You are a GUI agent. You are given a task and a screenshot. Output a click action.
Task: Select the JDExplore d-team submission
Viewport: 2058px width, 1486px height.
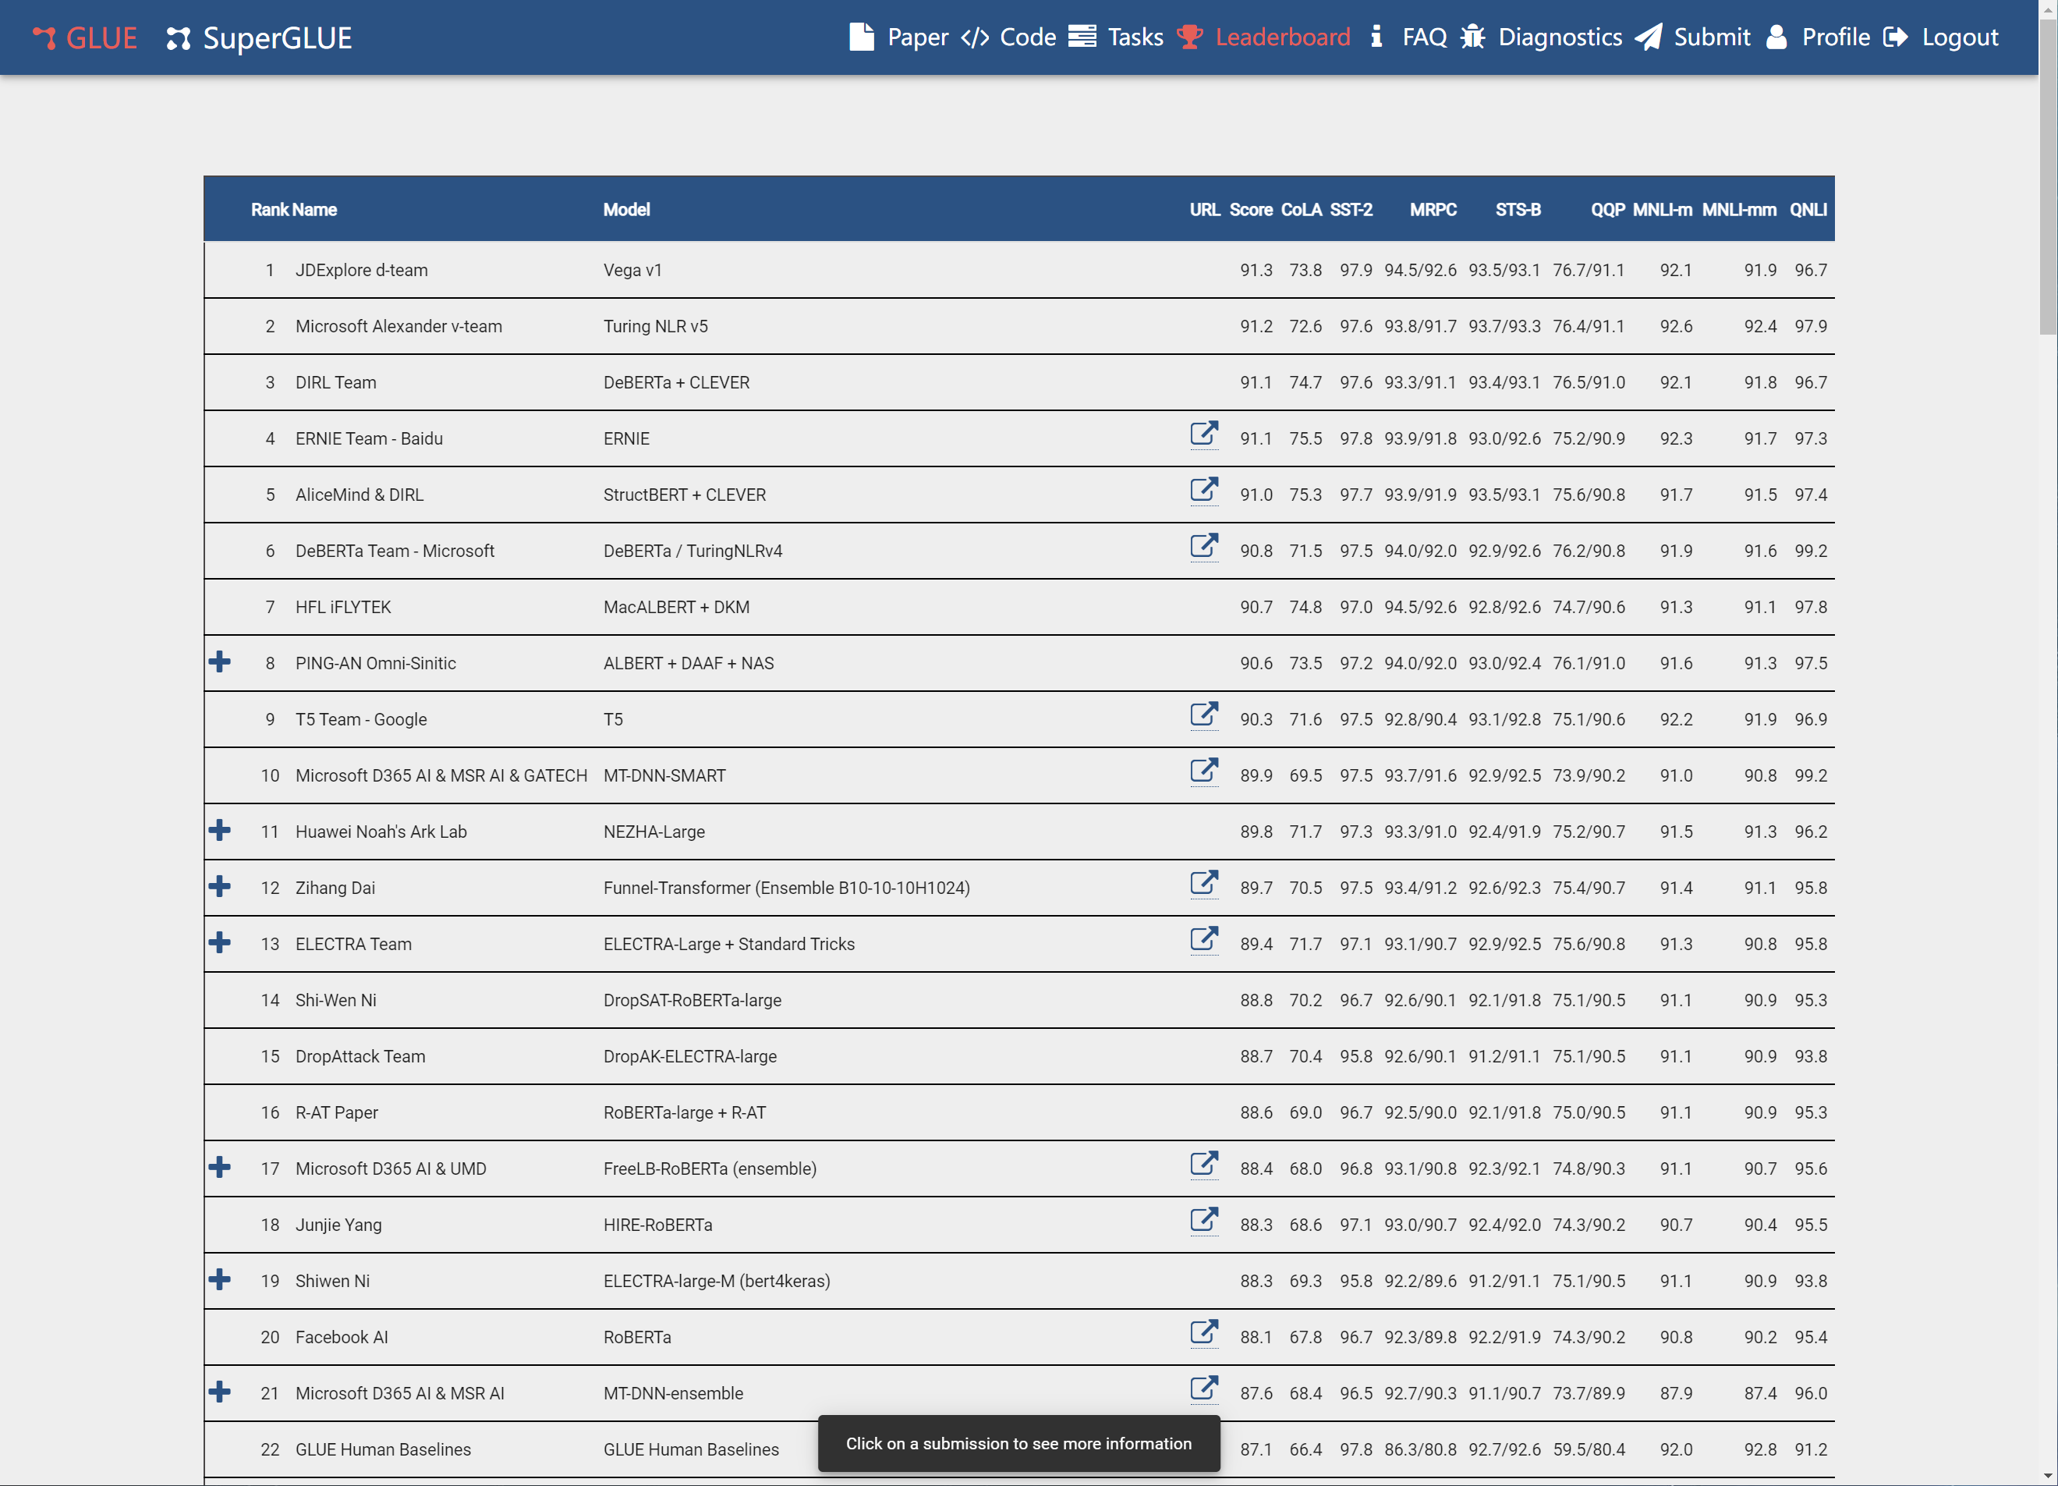[x=1018, y=270]
